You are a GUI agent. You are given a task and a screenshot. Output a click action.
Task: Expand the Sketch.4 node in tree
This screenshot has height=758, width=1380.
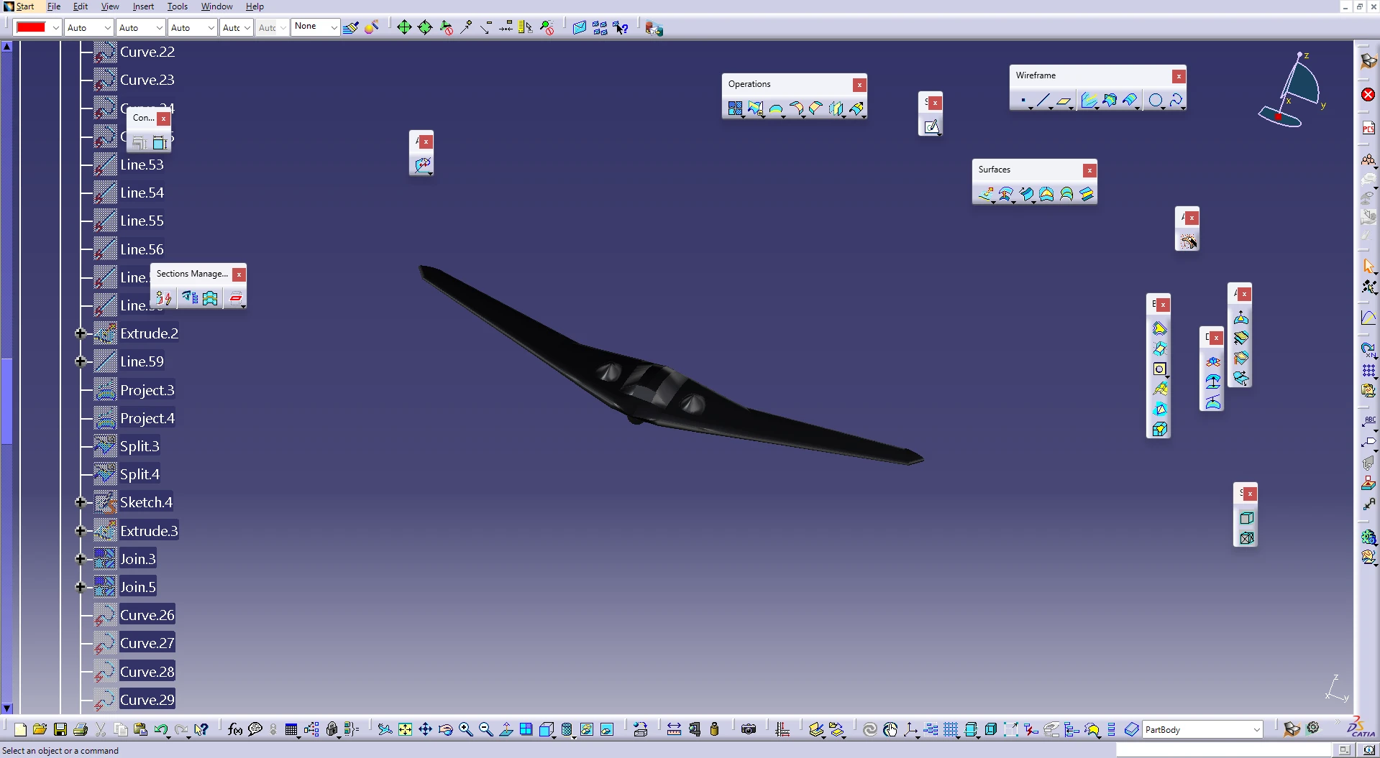81,502
